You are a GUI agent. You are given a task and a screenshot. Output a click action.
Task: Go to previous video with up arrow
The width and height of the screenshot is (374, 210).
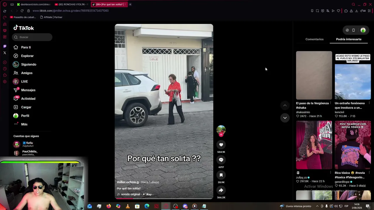285,105
